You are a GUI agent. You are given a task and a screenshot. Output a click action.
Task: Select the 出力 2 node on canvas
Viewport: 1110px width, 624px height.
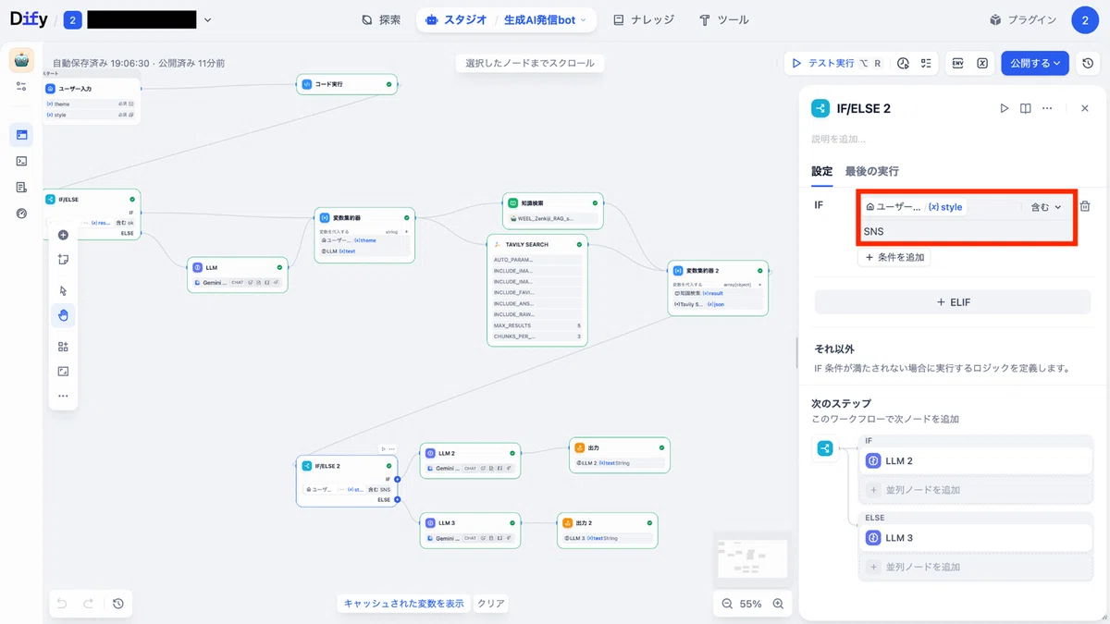[x=608, y=531]
